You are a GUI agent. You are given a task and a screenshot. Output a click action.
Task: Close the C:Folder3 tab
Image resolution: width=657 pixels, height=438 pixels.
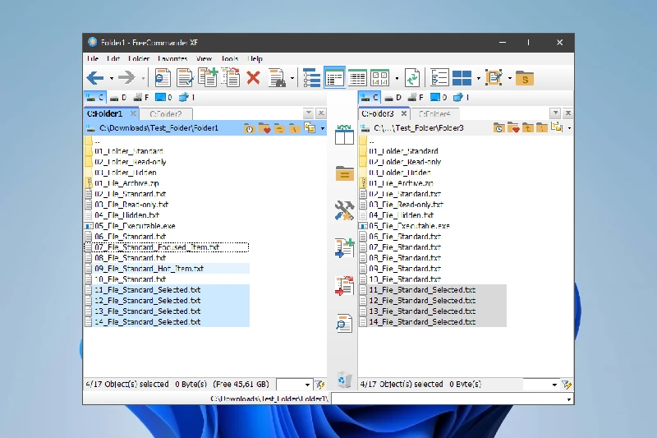click(x=403, y=113)
